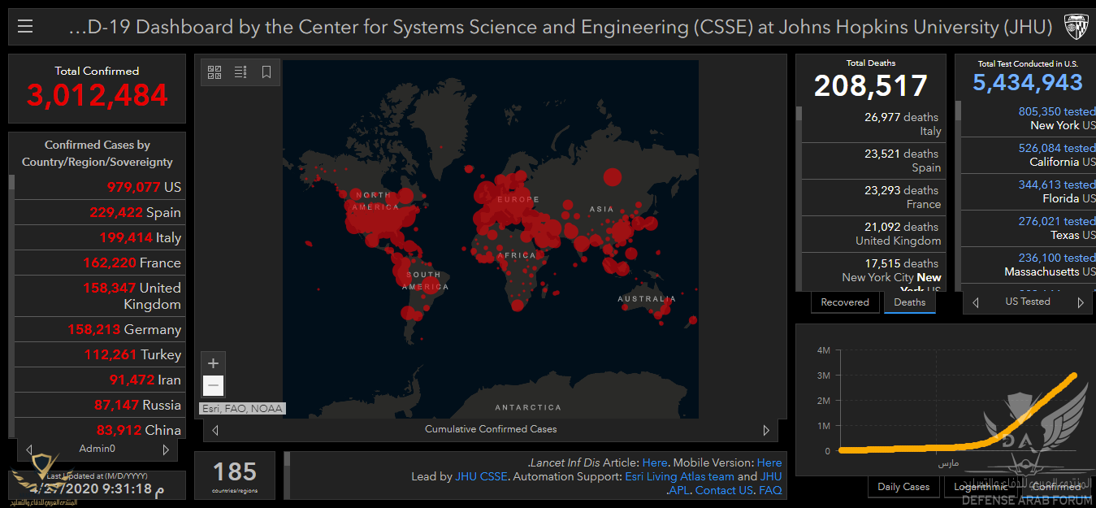The width and height of the screenshot is (1096, 508).
Task: Open the hamburger menu
Action: (25, 27)
